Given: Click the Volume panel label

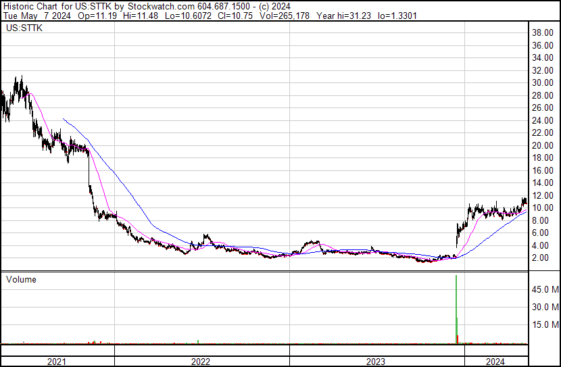Looking at the screenshot, I should (x=21, y=279).
